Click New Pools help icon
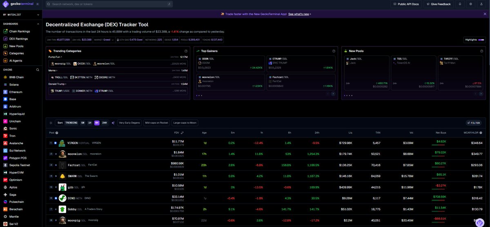This screenshot has width=490, height=227. (481, 51)
